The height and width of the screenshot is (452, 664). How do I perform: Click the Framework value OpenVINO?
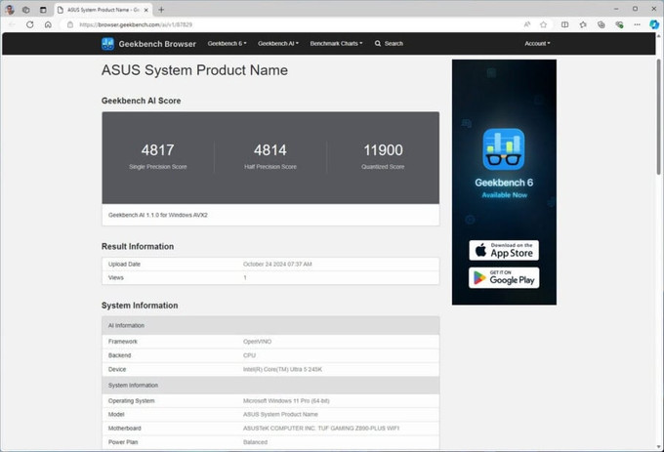(x=257, y=342)
